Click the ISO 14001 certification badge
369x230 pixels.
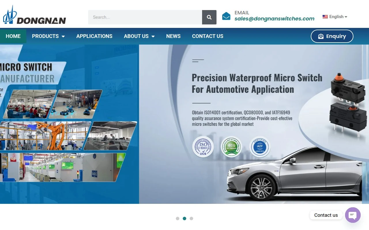point(203,147)
